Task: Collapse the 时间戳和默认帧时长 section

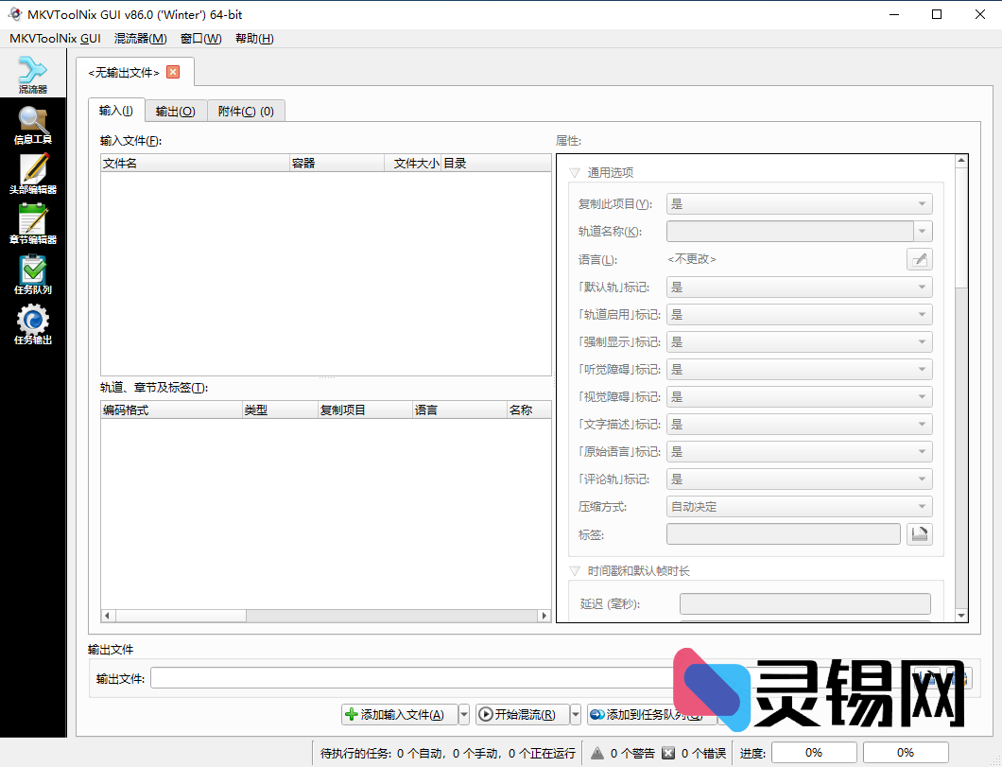Action: coord(575,570)
